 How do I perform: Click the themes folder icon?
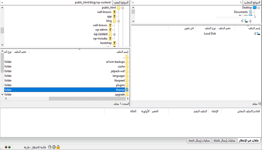tap(127, 90)
